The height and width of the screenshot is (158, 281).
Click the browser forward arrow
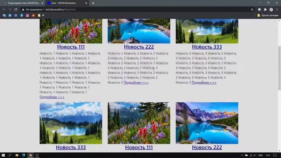click(10, 10)
